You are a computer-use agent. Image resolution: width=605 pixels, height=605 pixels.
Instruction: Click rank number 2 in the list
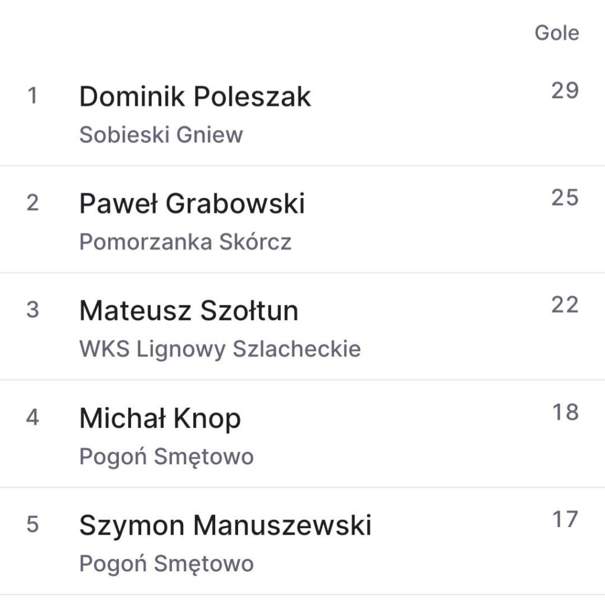32,203
